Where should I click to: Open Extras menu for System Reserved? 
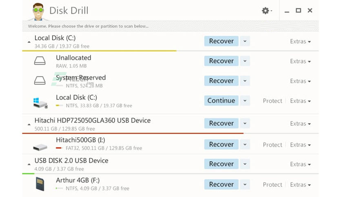(x=300, y=81)
